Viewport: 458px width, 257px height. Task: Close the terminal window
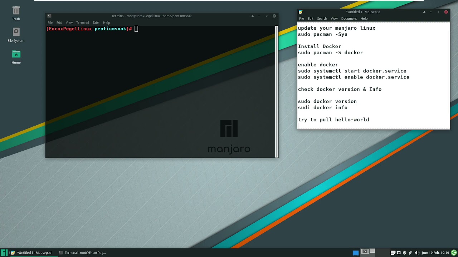(x=274, y=16)
